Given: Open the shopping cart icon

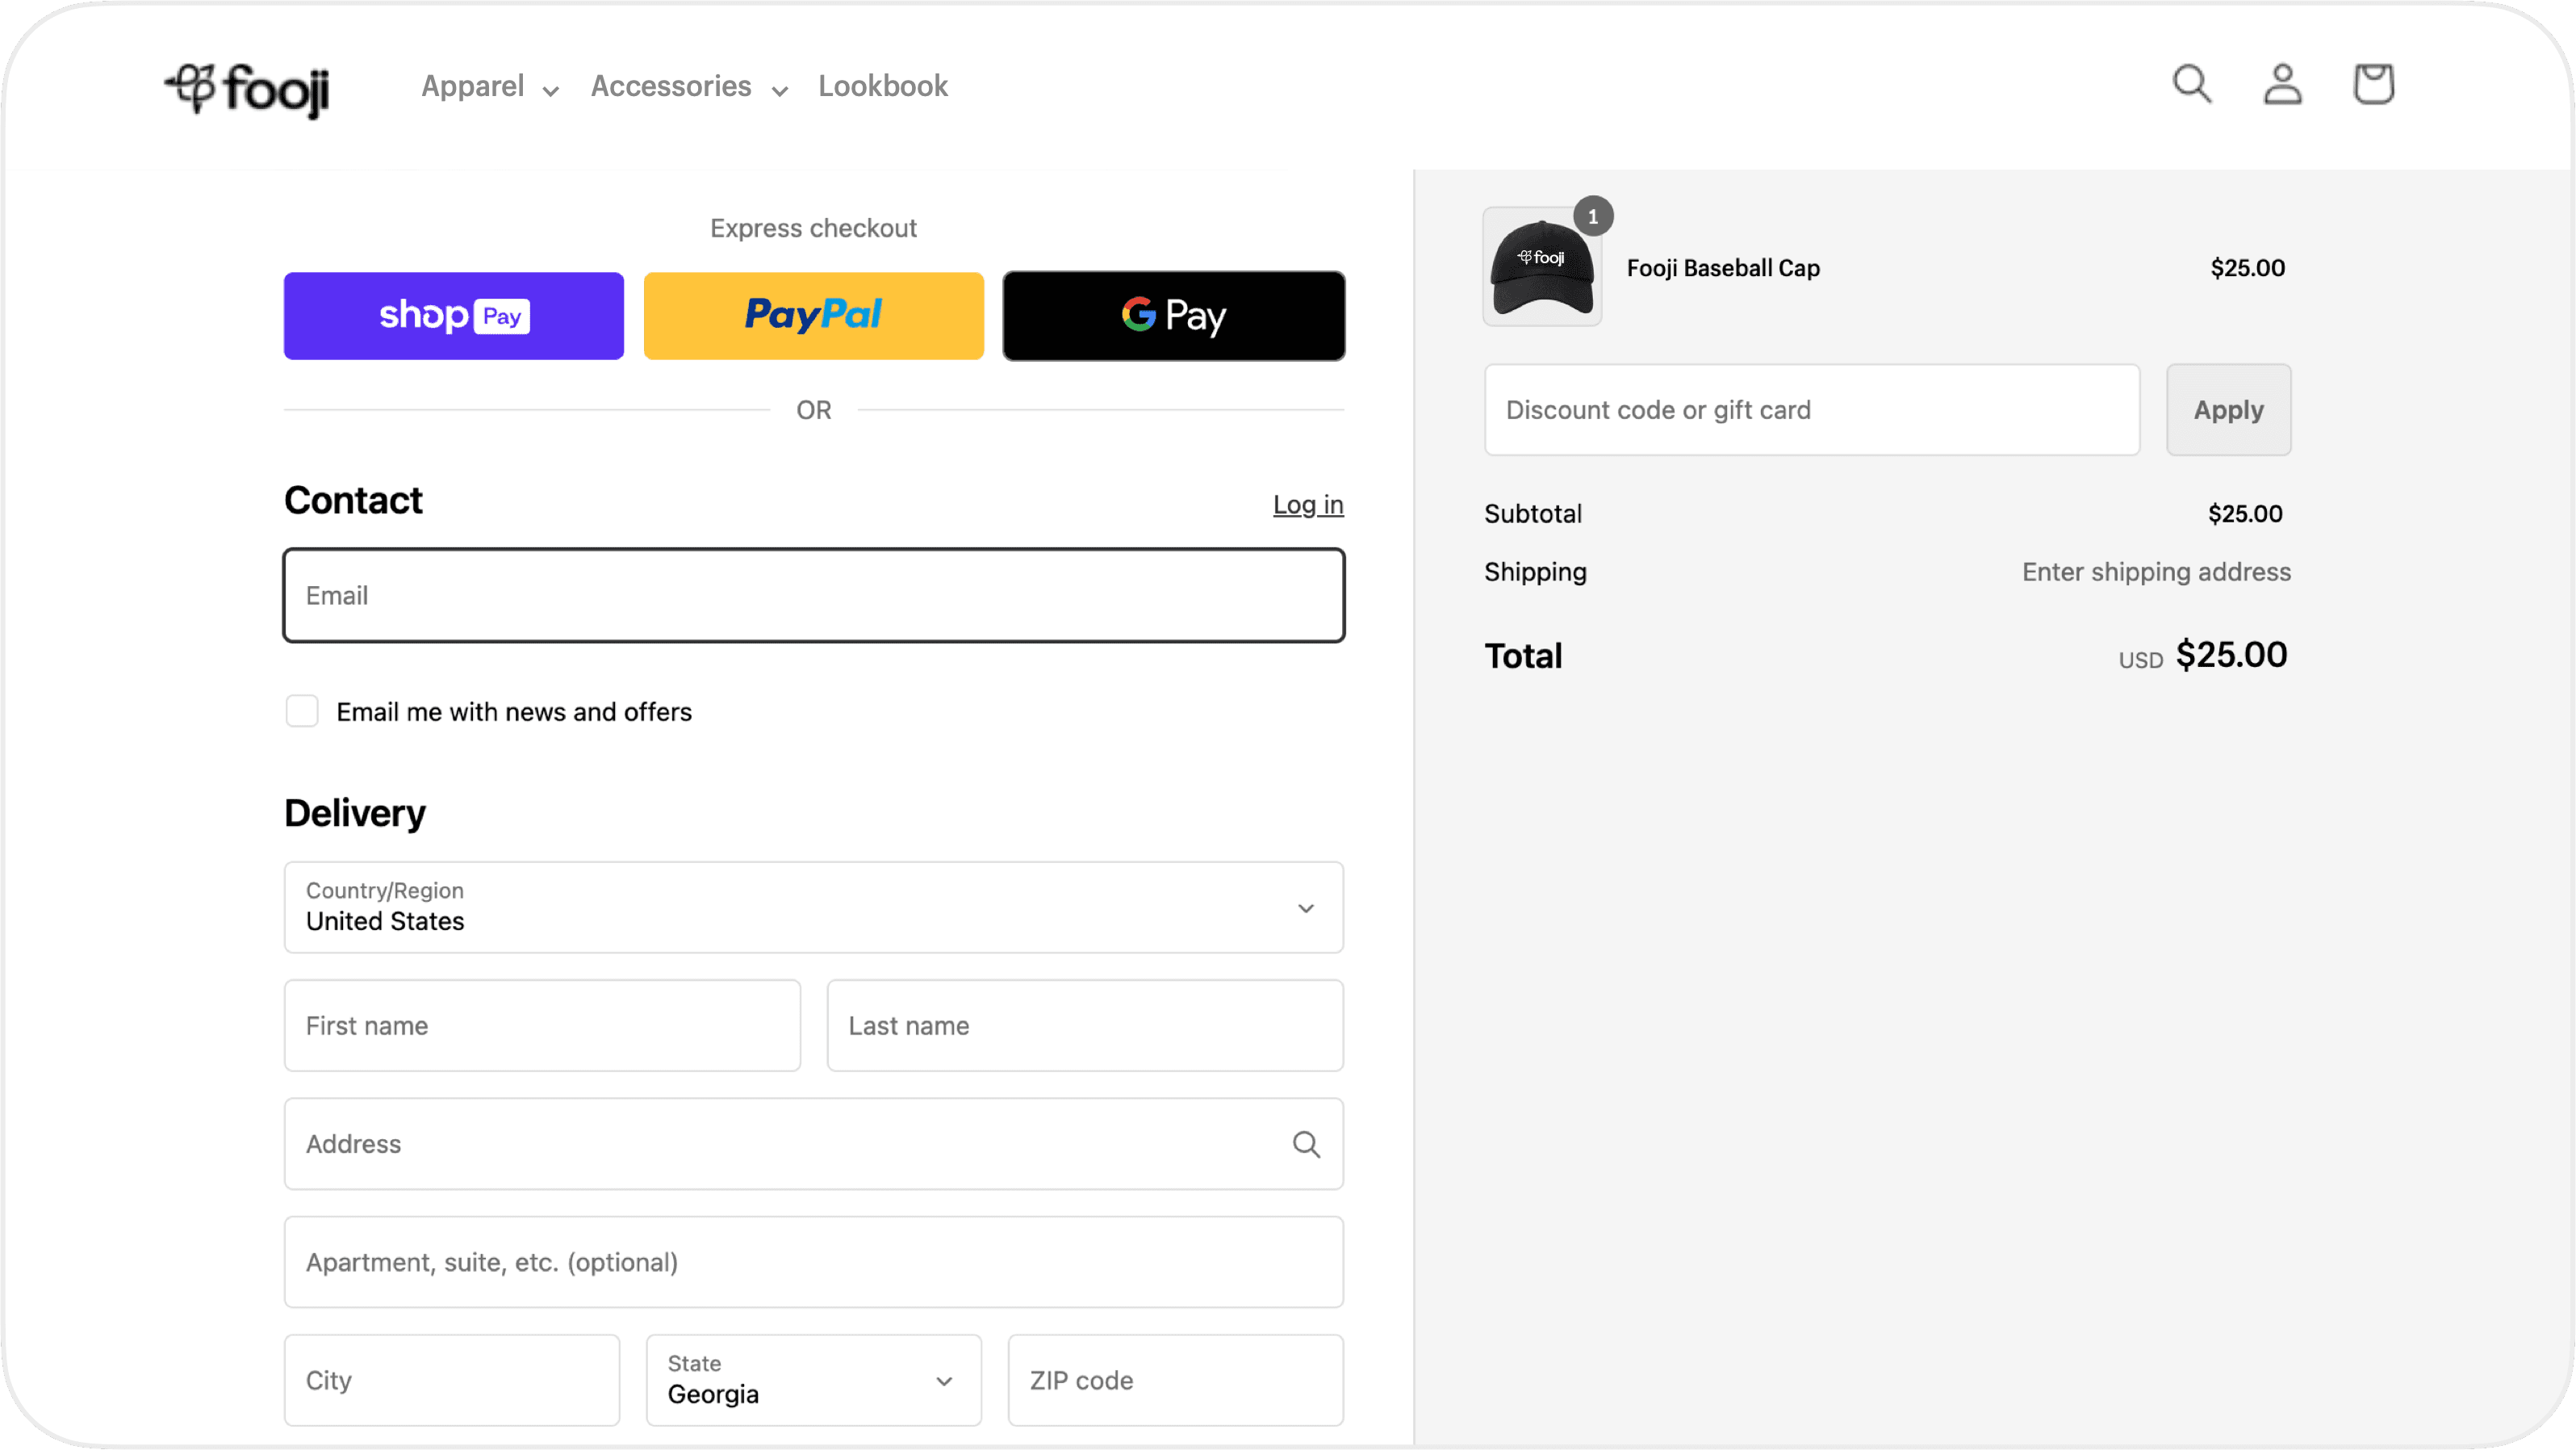Looking at the screenshot, I should pos(2374,84).
